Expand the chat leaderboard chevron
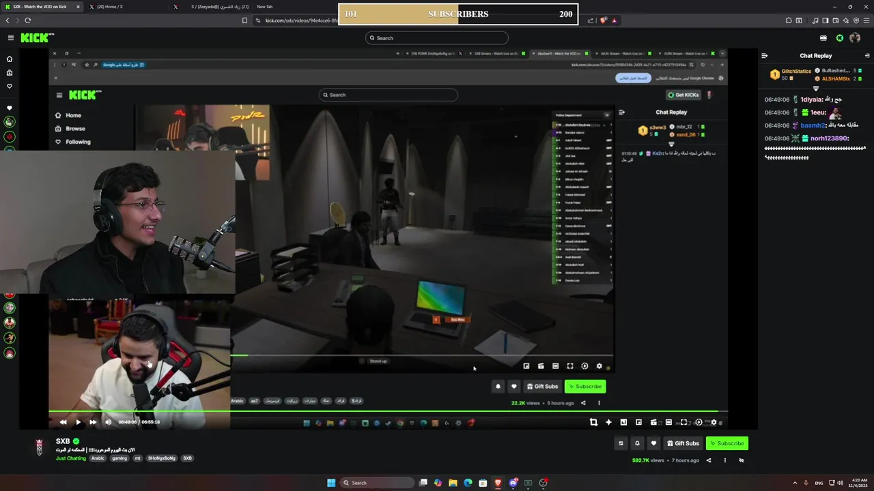Screen dimensions: 874x491 pyautogui.click(x=816, y=88)
